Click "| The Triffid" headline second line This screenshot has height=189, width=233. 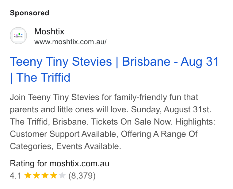pyautogui.click(x=40, y=78)
